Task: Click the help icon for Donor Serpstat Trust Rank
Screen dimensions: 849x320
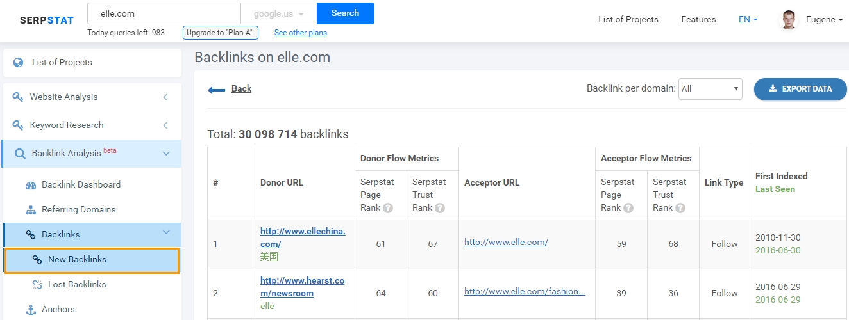Action: point(440,208)
